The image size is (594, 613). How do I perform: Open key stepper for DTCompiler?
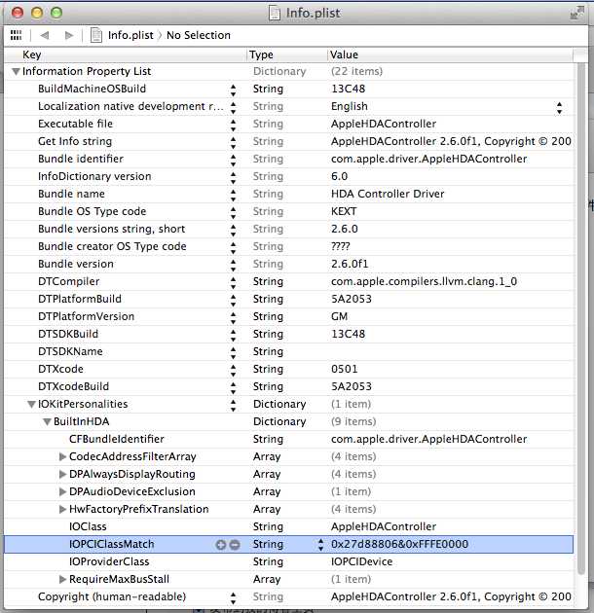[233, 283]
